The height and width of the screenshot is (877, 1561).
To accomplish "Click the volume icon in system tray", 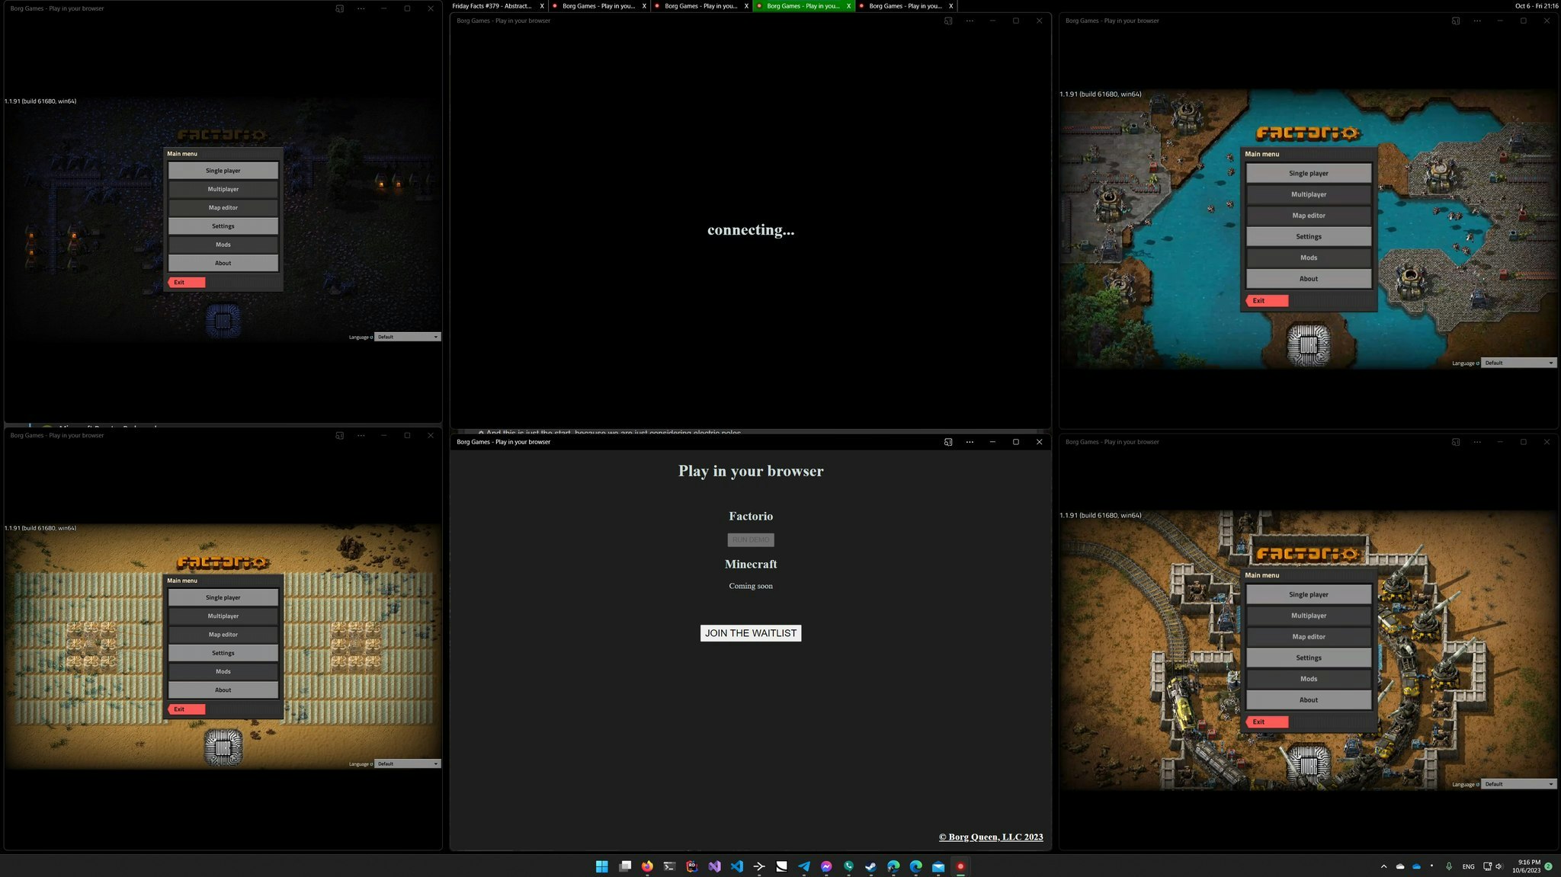I will pyautogui.click(x=1499, y=866).
